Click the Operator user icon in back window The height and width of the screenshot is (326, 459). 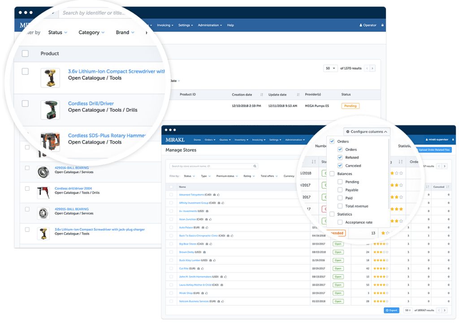361,25
